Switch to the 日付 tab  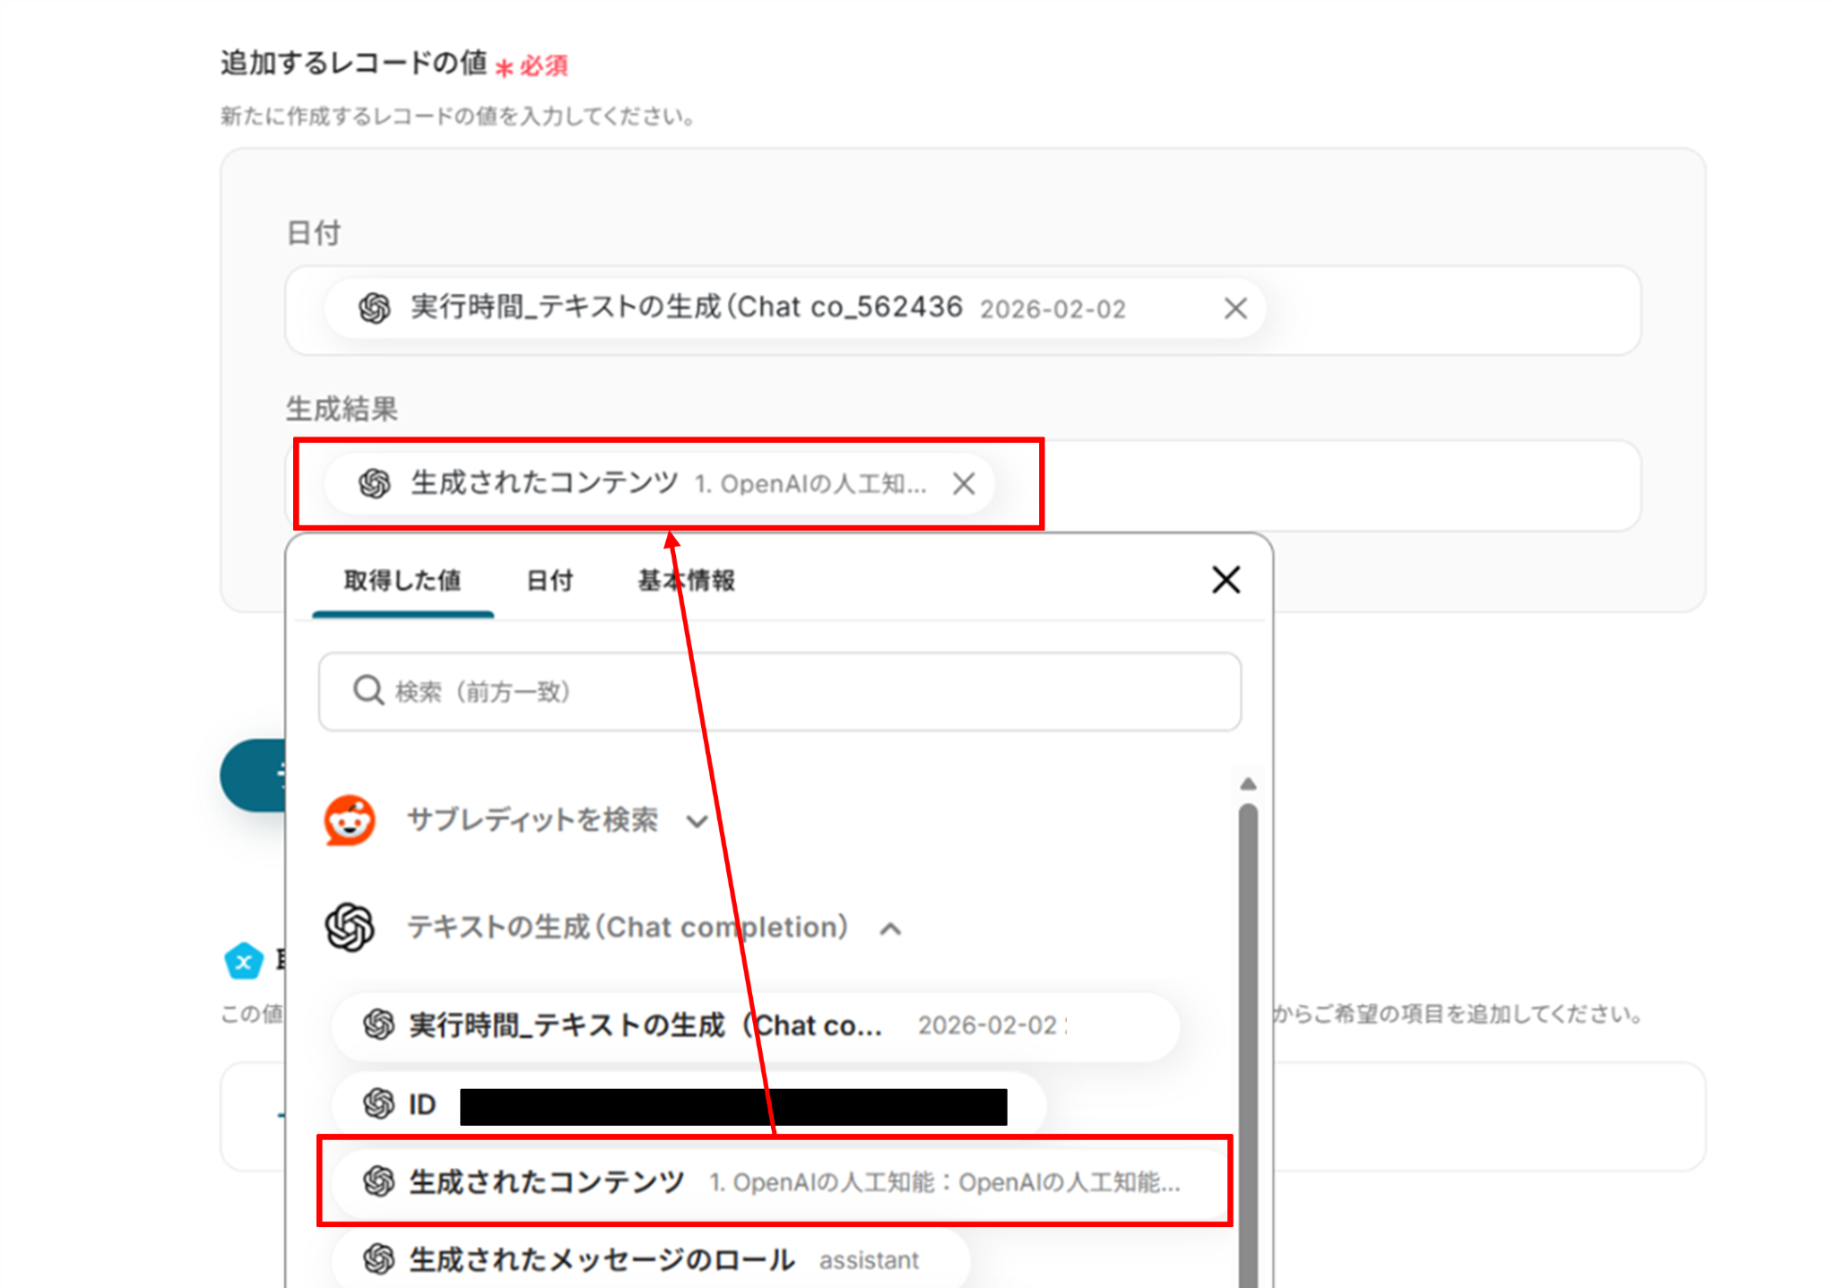click(550, 581)
